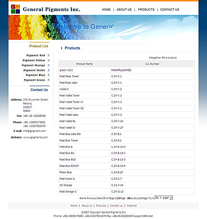
Task: Open the HOME page from top navigation
Action: point(106,10)
